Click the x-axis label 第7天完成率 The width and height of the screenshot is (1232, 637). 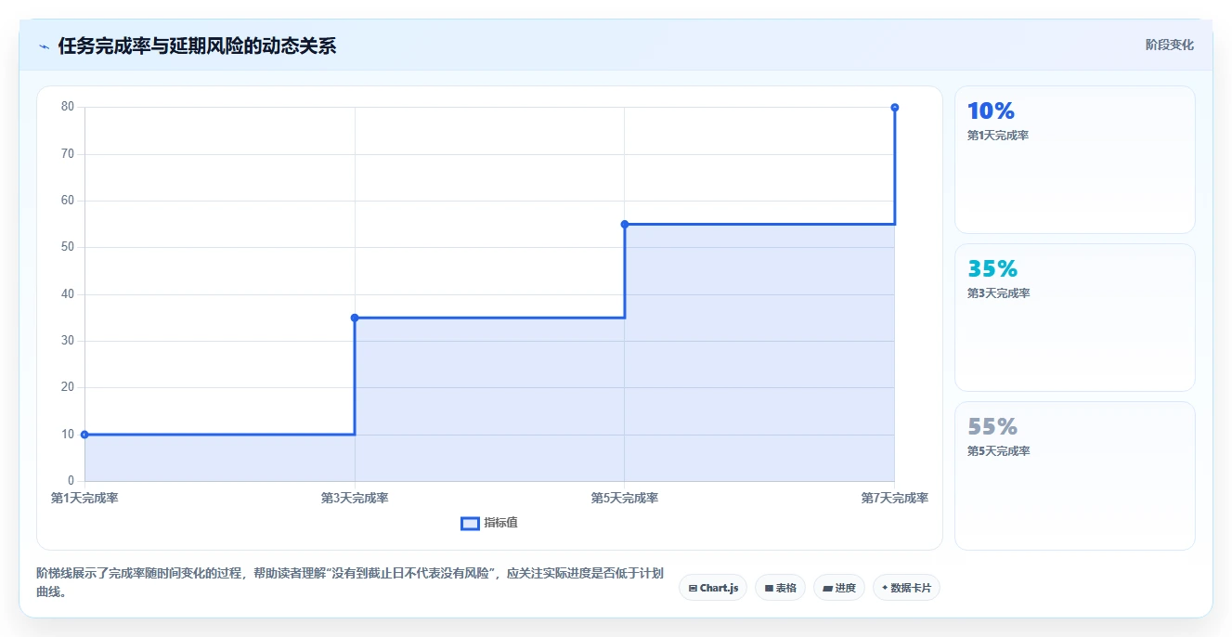(895, 499)
